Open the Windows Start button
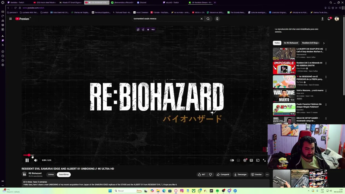 pyautogui.click(x=110, y=191)
